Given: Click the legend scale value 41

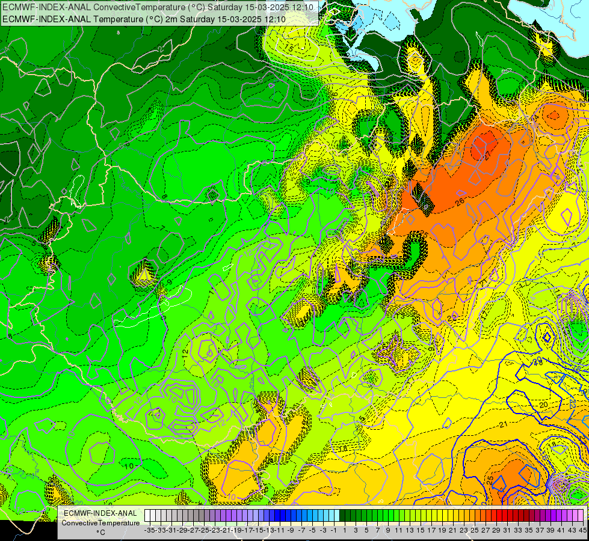Looking at the screenshot, I should tap(561, 531).
